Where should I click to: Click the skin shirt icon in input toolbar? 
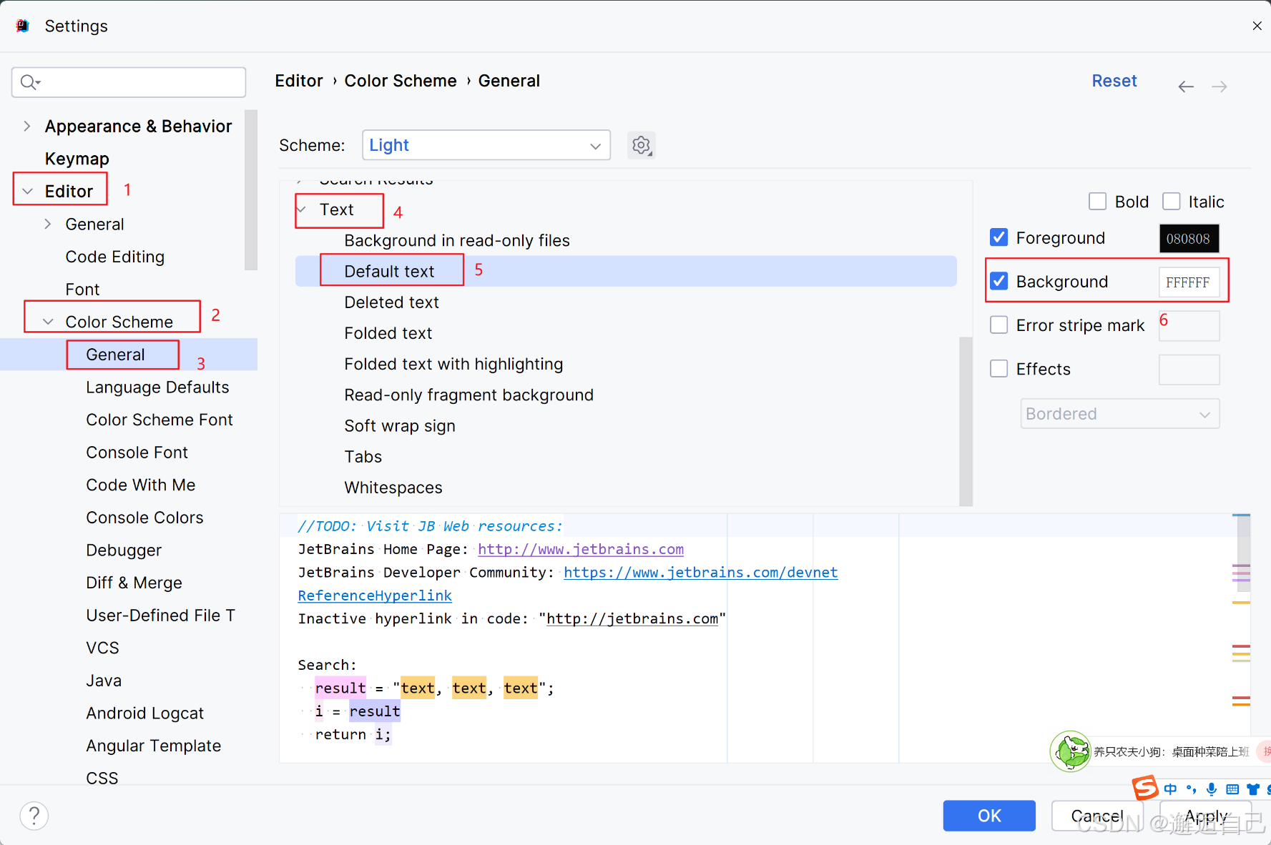[1253, 789]
